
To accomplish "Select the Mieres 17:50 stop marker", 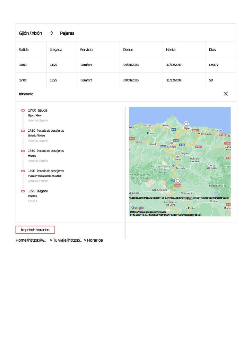I will click(x=23, y=151).
